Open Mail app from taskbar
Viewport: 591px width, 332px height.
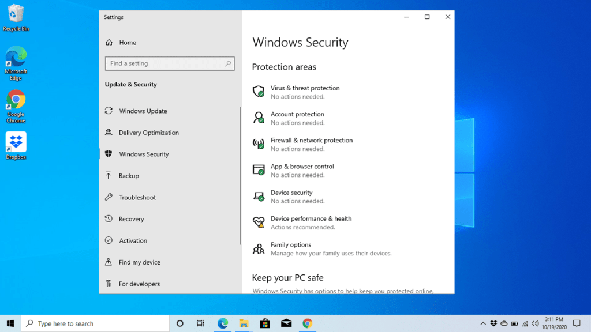tap(286, 323)
